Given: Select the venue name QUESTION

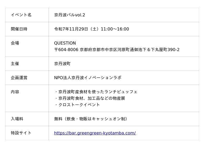Looking at the screenshot, I should (65, 43).
